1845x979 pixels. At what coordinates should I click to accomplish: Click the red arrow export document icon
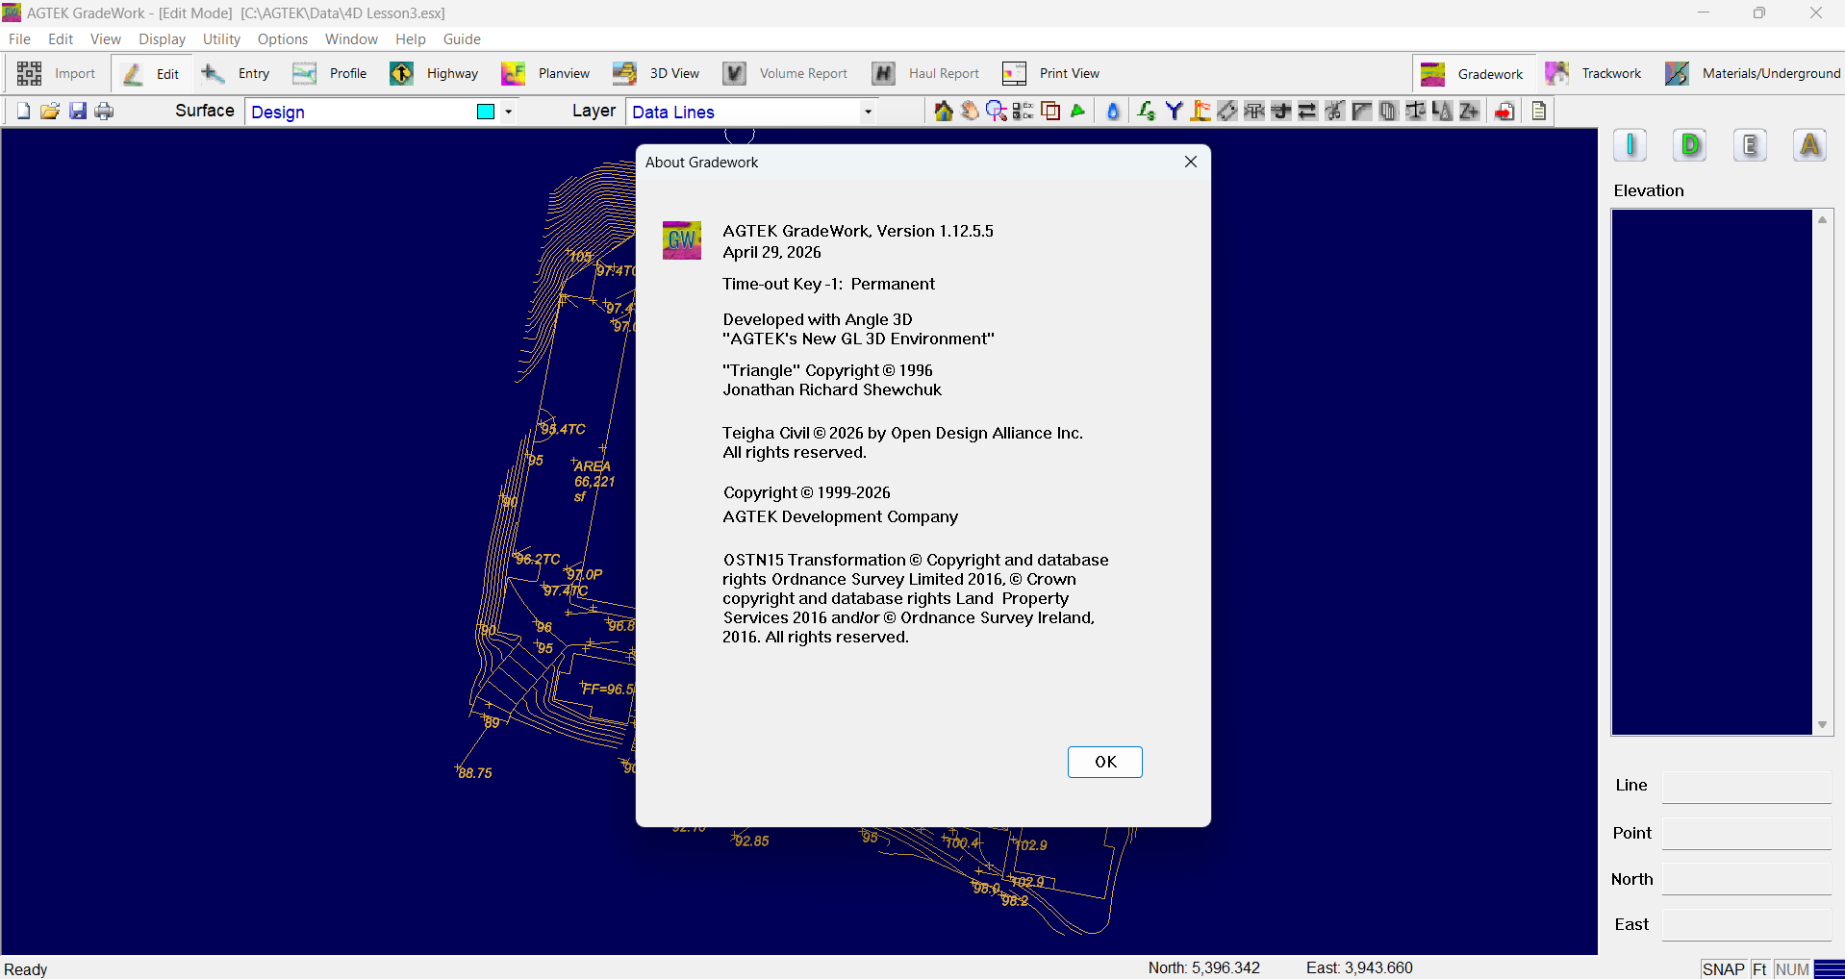coord(1505,111)
